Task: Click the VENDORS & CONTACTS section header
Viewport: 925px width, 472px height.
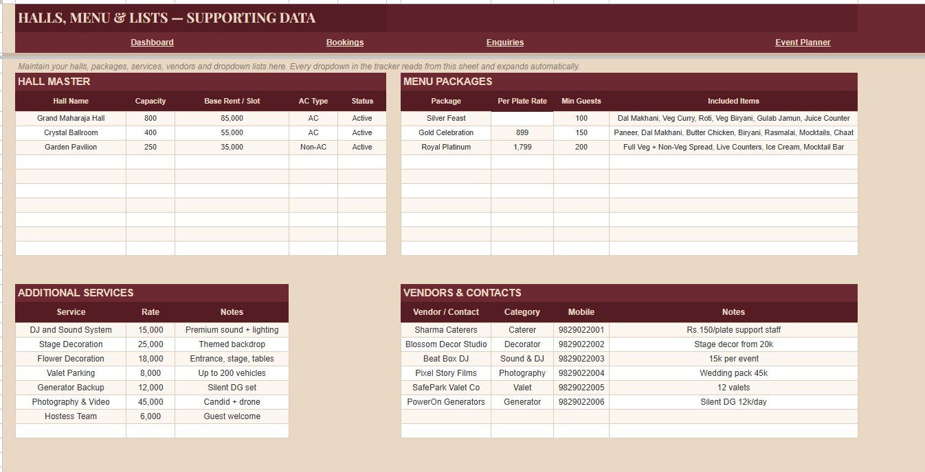Action: [x=629, y=293]
